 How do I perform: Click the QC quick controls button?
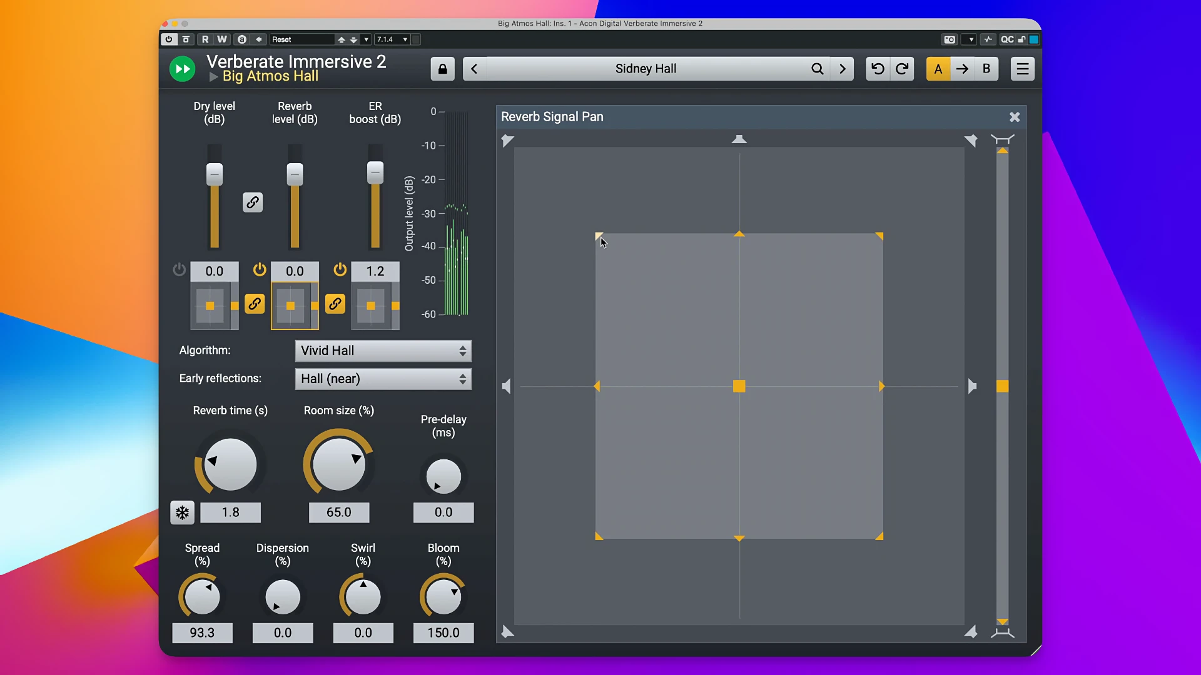[1007, 39]
